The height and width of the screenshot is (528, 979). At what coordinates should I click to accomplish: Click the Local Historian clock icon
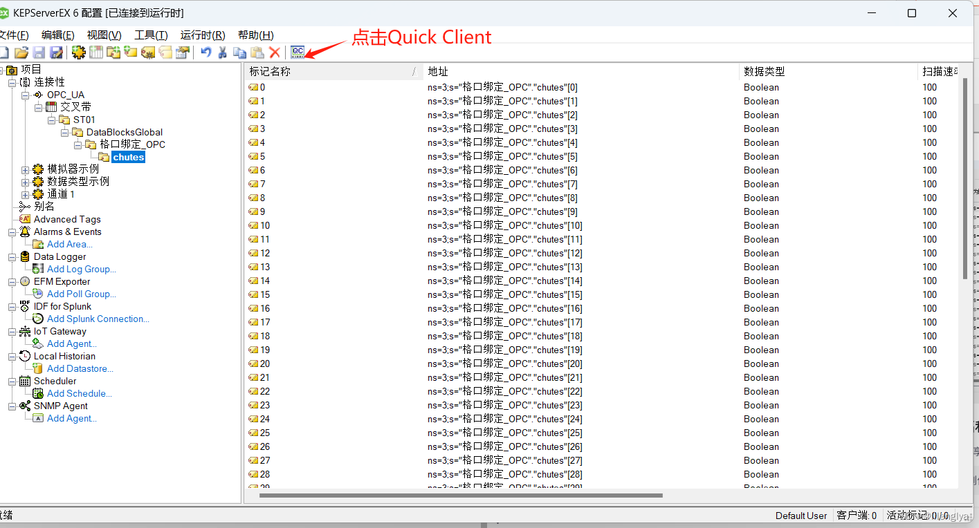point(25,356)
